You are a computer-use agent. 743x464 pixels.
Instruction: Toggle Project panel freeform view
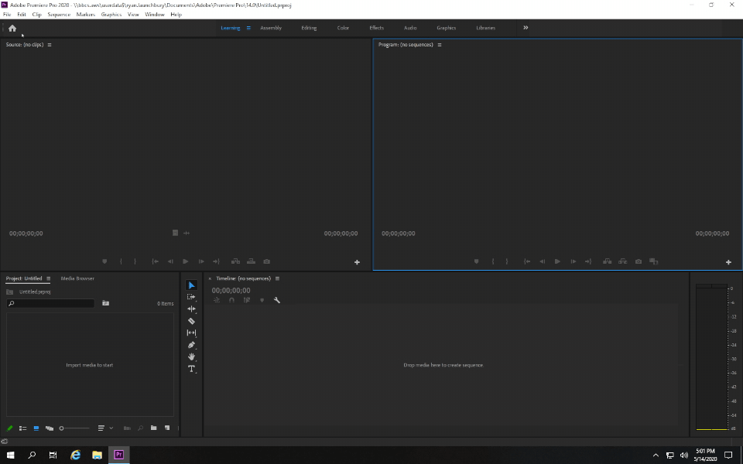(50, 428)
